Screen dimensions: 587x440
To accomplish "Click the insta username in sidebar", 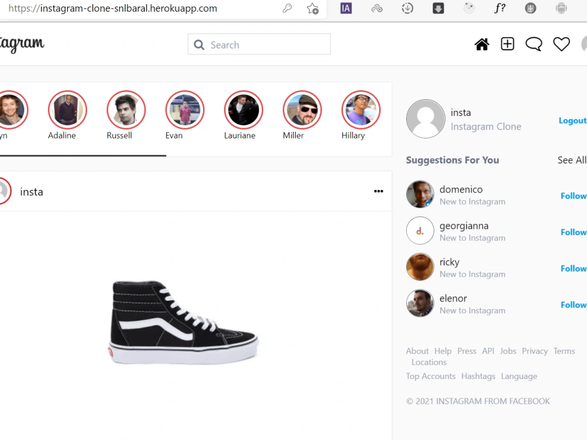I will tap(460, 113).
